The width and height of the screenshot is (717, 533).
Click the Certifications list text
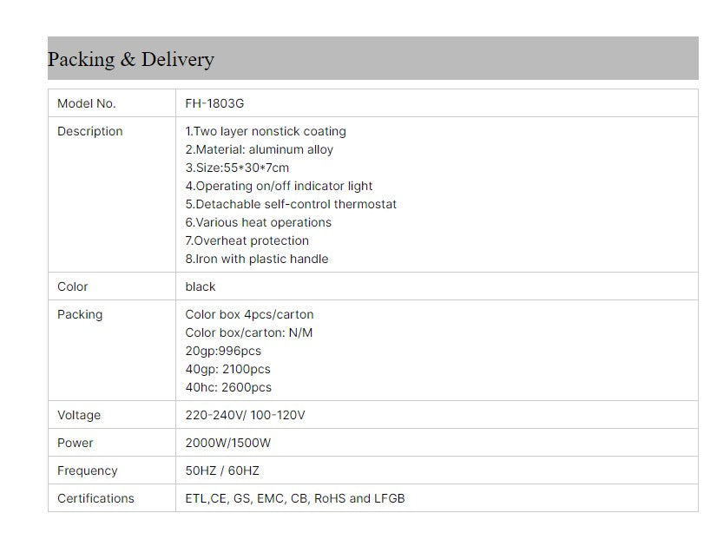295,498
